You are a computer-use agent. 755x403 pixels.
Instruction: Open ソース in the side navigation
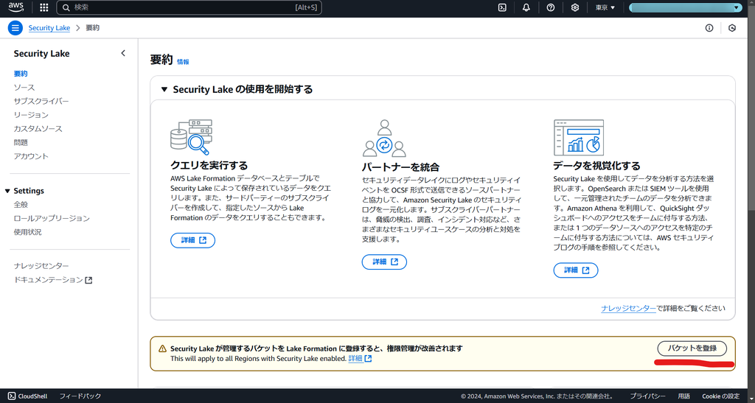tap(24, 88)
